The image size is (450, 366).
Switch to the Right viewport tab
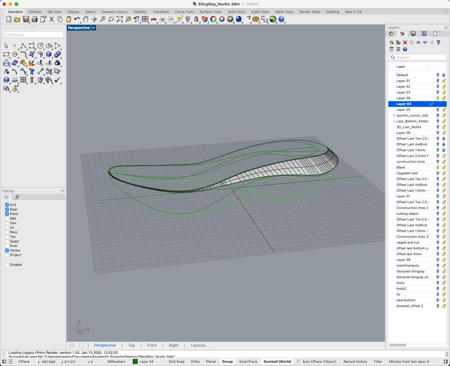coord(173,346)
